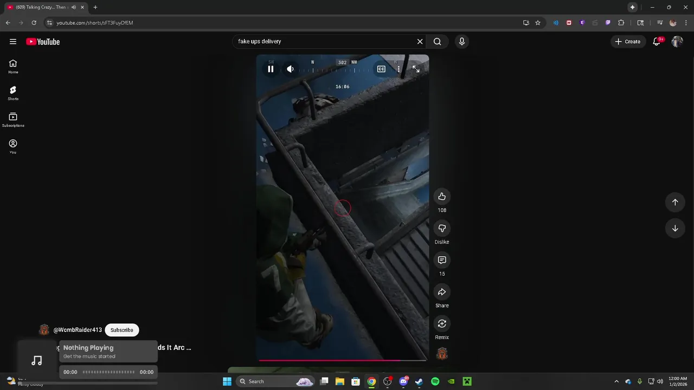
Task: Open the sound source avatar beneath Remix
Action: click(x=442, y=354)
